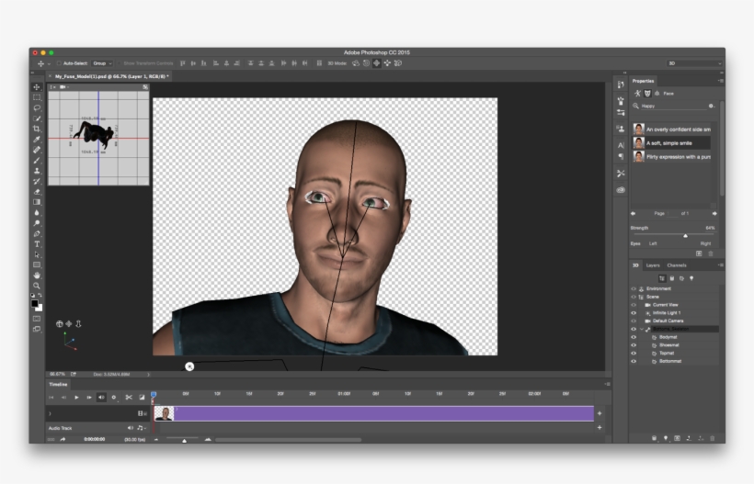754x484 pixels.
Task: Toggle Infinite Light 1 visibility
Action: click(634, 312)
